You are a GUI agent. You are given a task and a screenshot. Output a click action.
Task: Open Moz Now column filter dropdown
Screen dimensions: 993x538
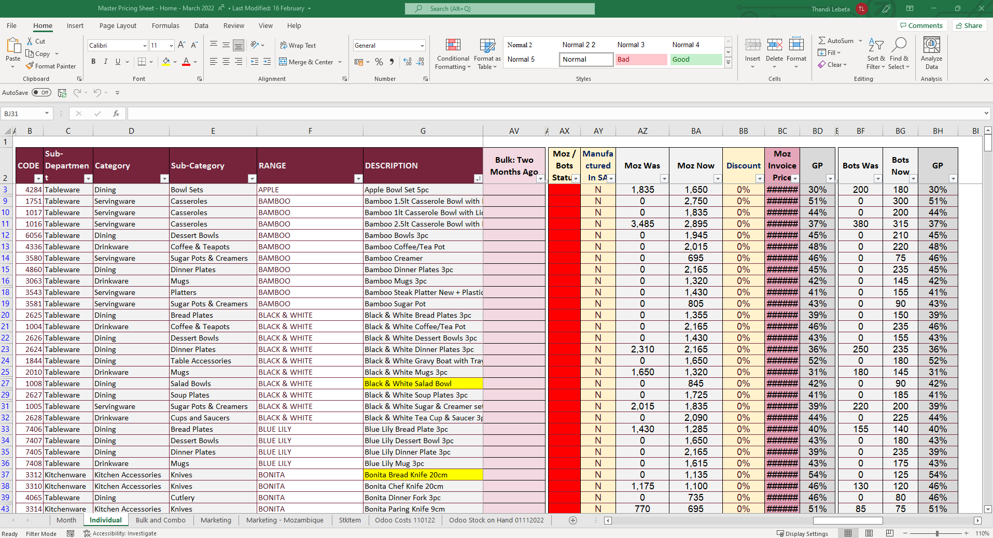(x=717, y=179)
